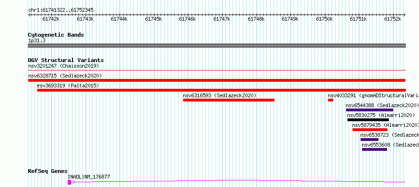Click the thin red nsv3201247 variant line
Image resolution: width=419 pixels, height=187 pixels.
[x=217, y=70]
